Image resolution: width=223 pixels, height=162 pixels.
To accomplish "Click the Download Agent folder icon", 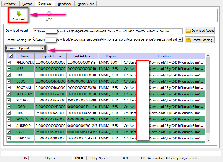I will click(189, 31).
